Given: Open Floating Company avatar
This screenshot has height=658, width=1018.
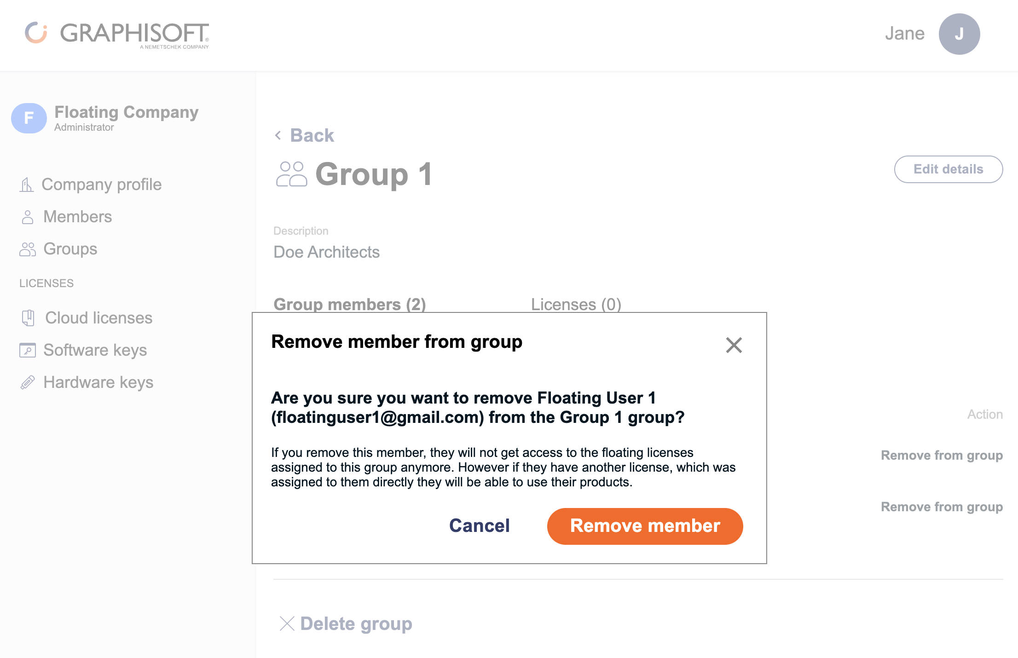Looking at the screenshot, I should (29, 118).
